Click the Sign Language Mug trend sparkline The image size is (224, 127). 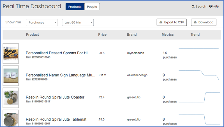(x=199, y=75)
